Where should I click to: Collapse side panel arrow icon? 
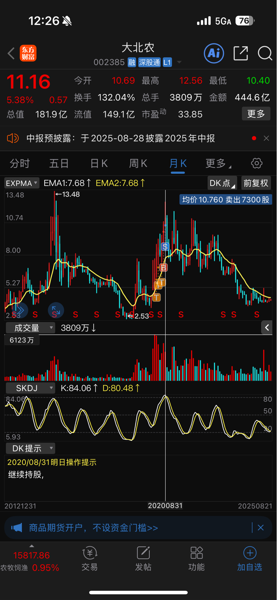click(x=267, y=328)
